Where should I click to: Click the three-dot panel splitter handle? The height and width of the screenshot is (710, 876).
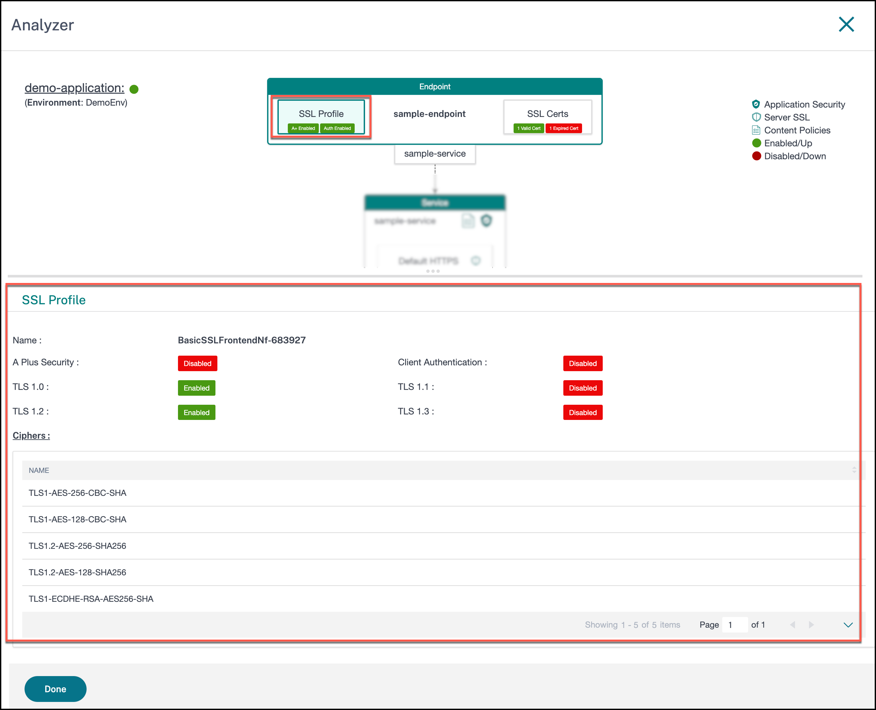point(433,271)
